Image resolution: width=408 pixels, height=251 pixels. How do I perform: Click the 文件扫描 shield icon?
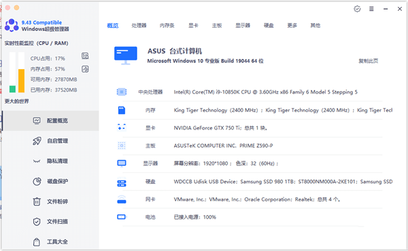37,222
